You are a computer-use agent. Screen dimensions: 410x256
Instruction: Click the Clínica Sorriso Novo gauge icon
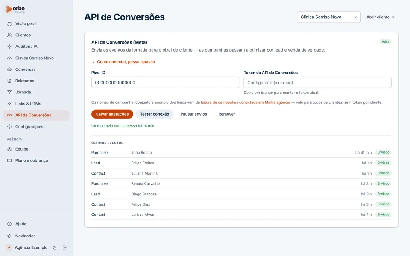(x=9, y=58)
